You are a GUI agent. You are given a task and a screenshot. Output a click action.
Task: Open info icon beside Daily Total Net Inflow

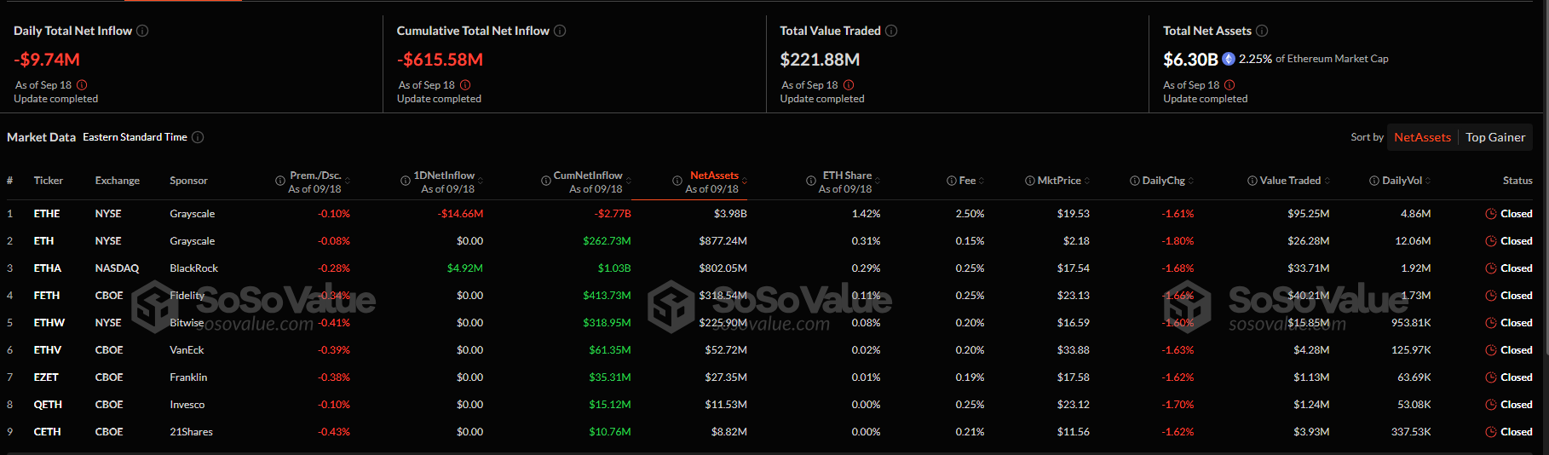pos(142,31)
